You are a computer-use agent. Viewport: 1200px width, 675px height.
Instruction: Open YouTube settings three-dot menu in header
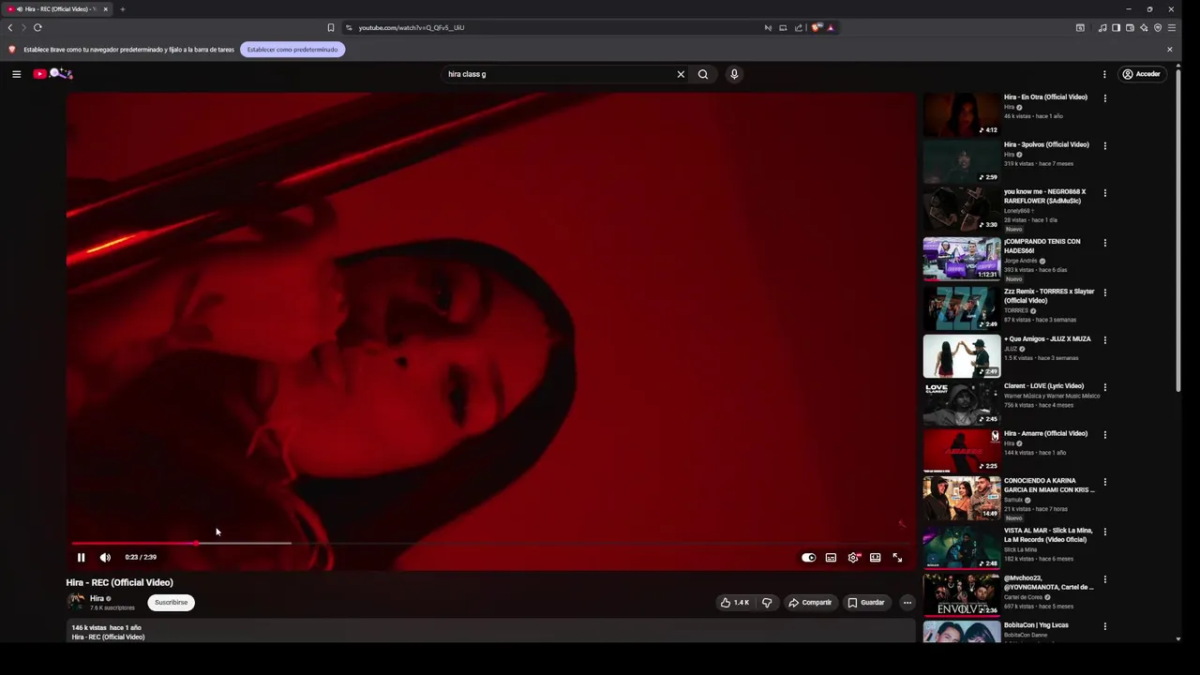(1104, 74)
